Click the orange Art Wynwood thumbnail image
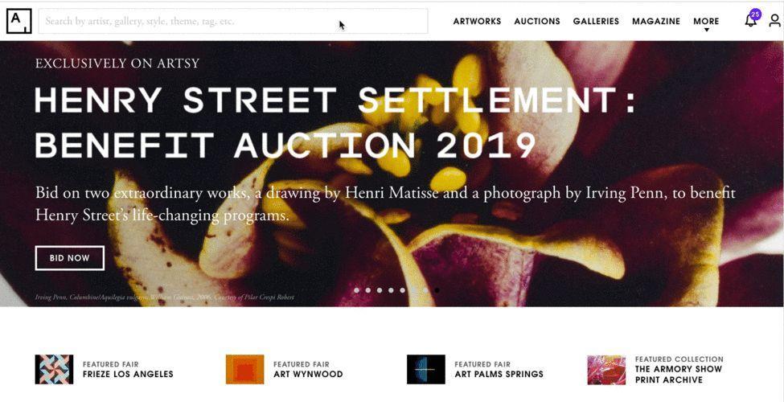 (245, 370)
